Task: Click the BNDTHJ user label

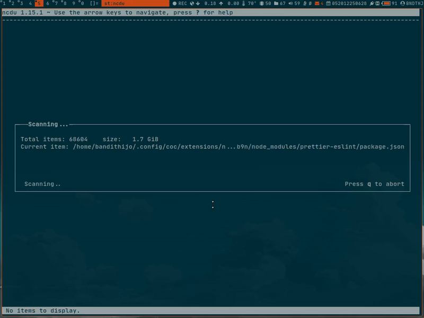Action: tap(414, 4)
